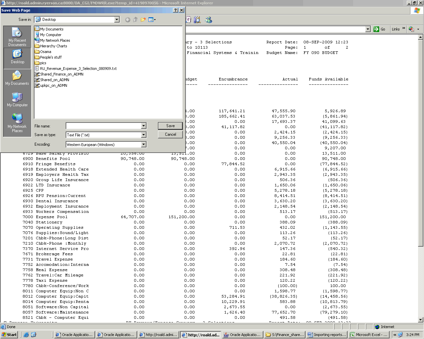Click inside the File name field
This screenshot has width=424, height=339.
point(103,126)
